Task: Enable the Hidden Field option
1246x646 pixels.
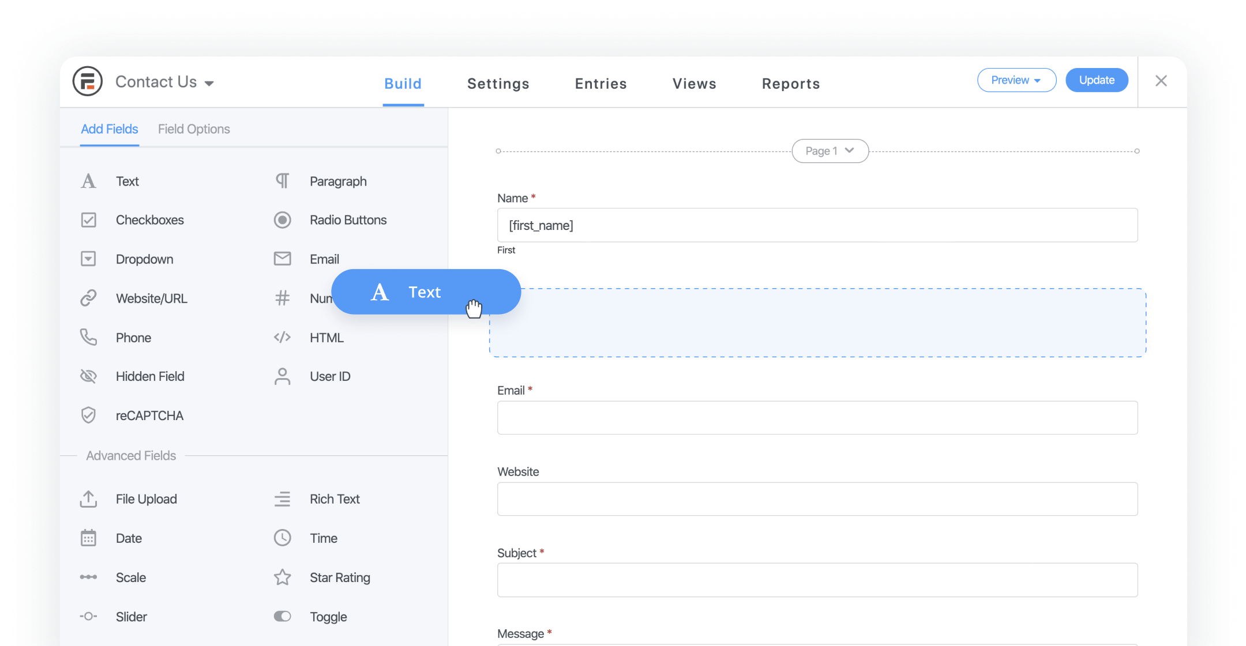Action: (149, 376)
